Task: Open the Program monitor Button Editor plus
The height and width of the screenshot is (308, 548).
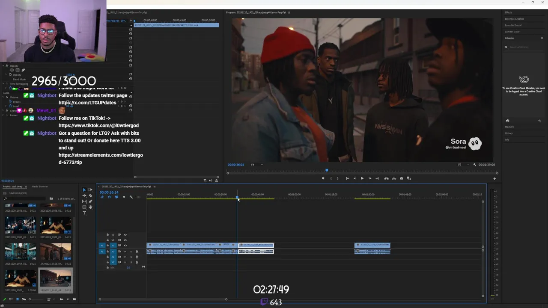Action: coord(494,179)
